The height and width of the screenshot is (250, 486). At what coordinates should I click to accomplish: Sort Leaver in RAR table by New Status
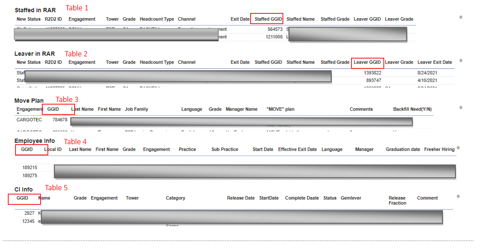point(28,62)
